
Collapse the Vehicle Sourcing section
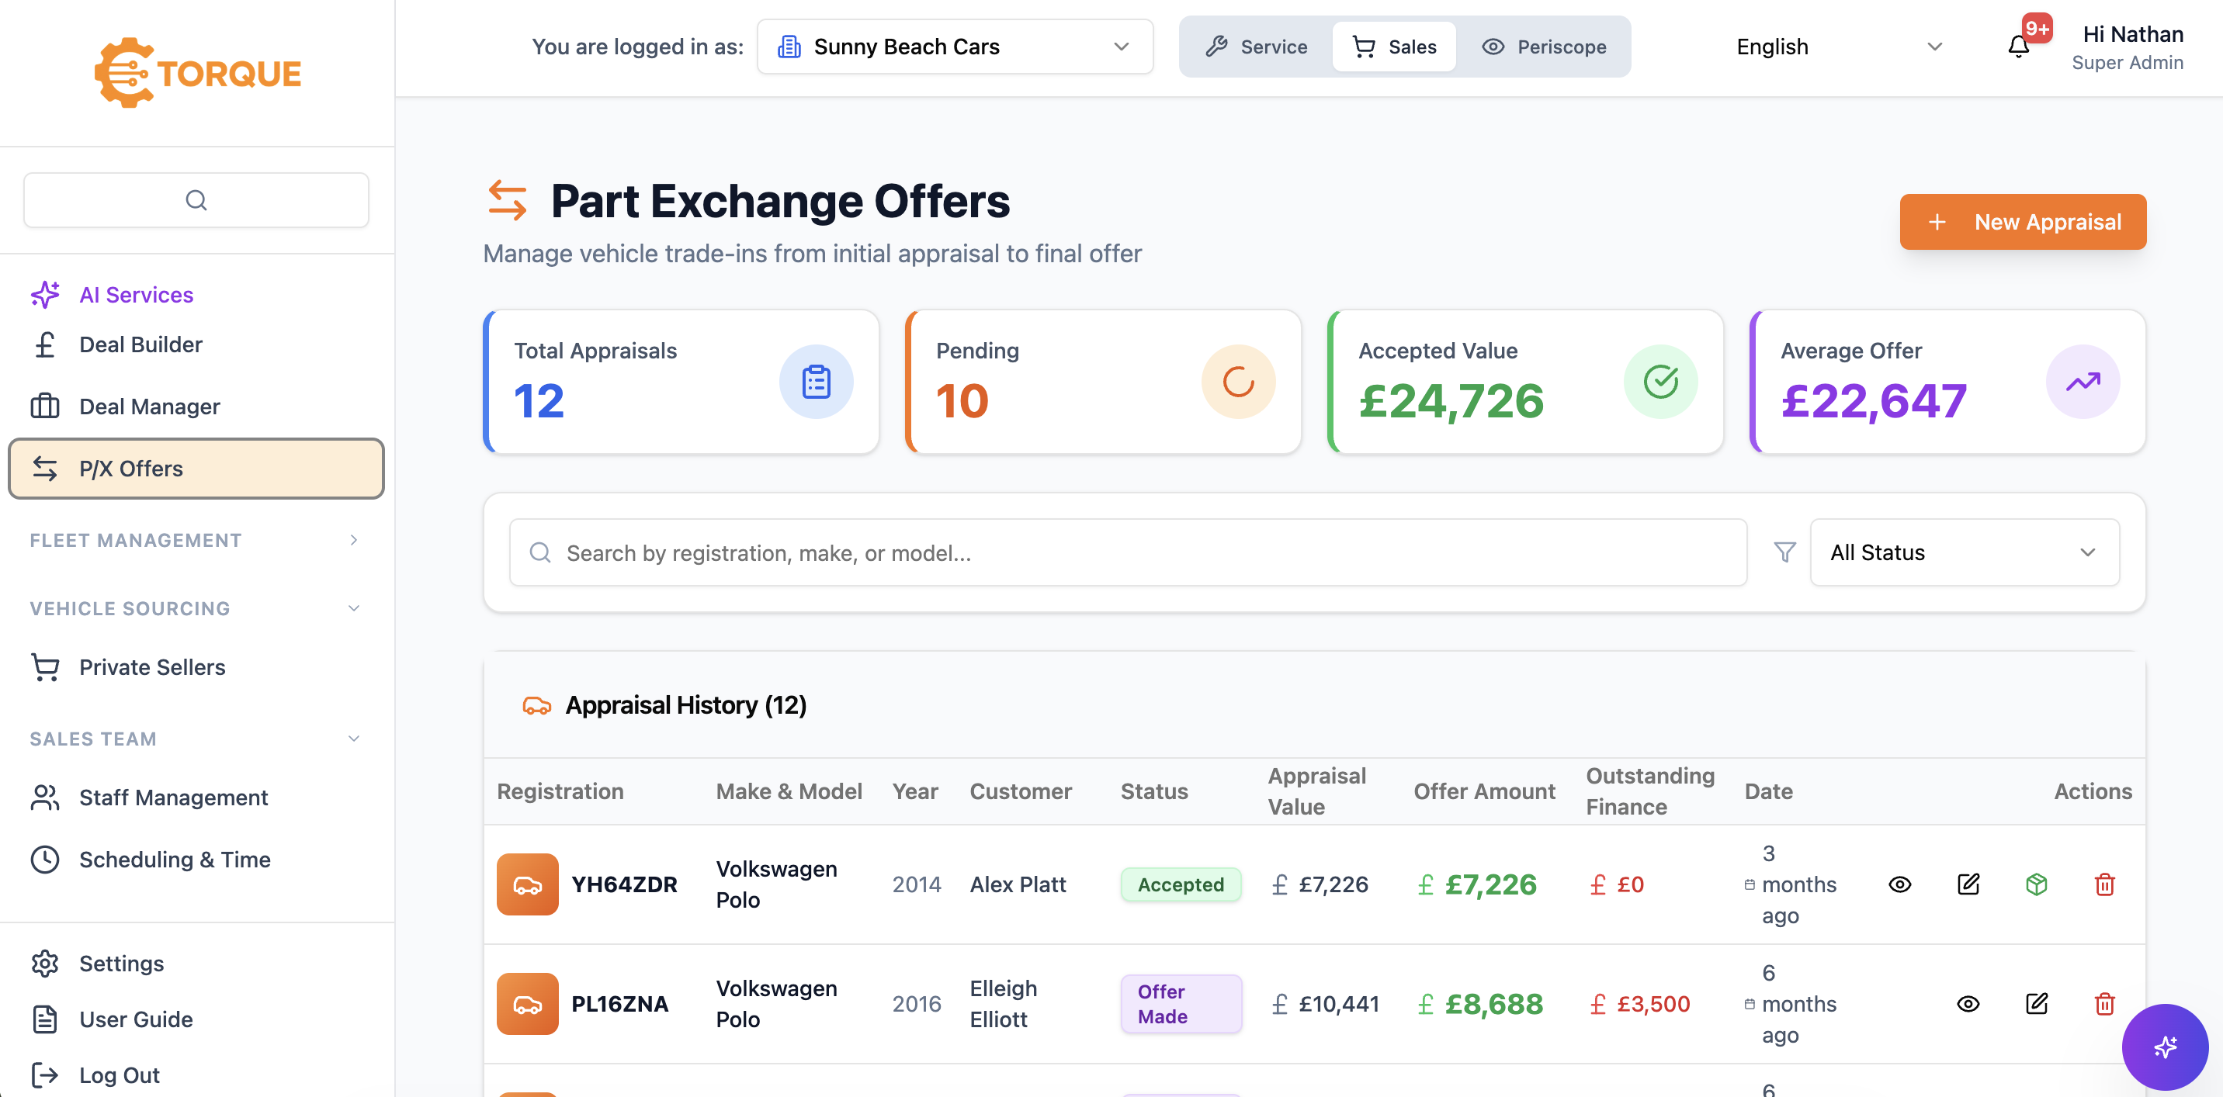[x=195, y=609]
